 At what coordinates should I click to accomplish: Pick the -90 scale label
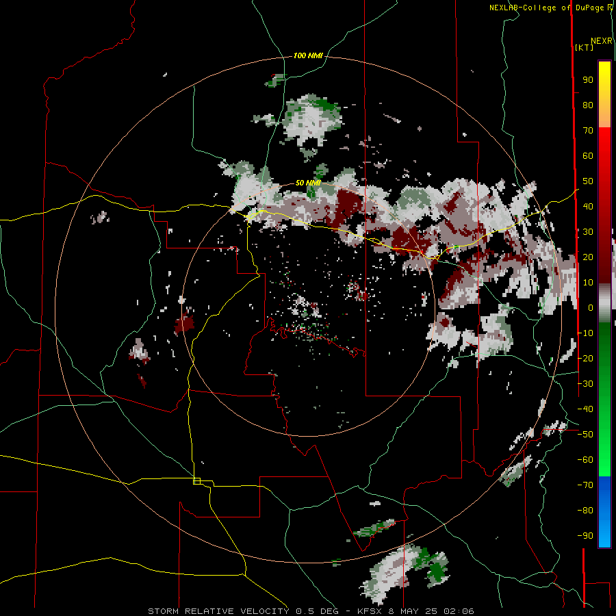pyautogui.click(x=585, y=536)
